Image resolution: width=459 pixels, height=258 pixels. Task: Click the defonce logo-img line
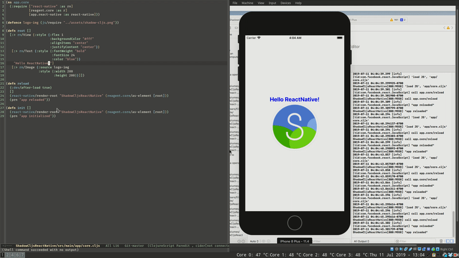63,22
